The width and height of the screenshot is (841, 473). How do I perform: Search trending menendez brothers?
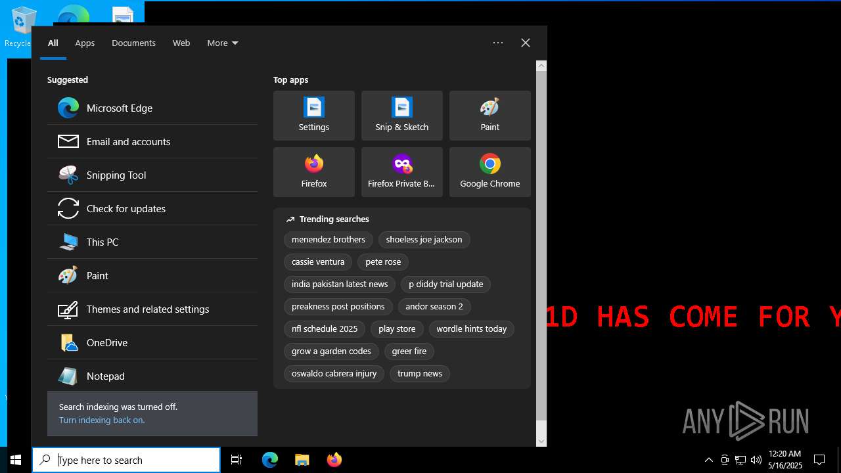329,240
